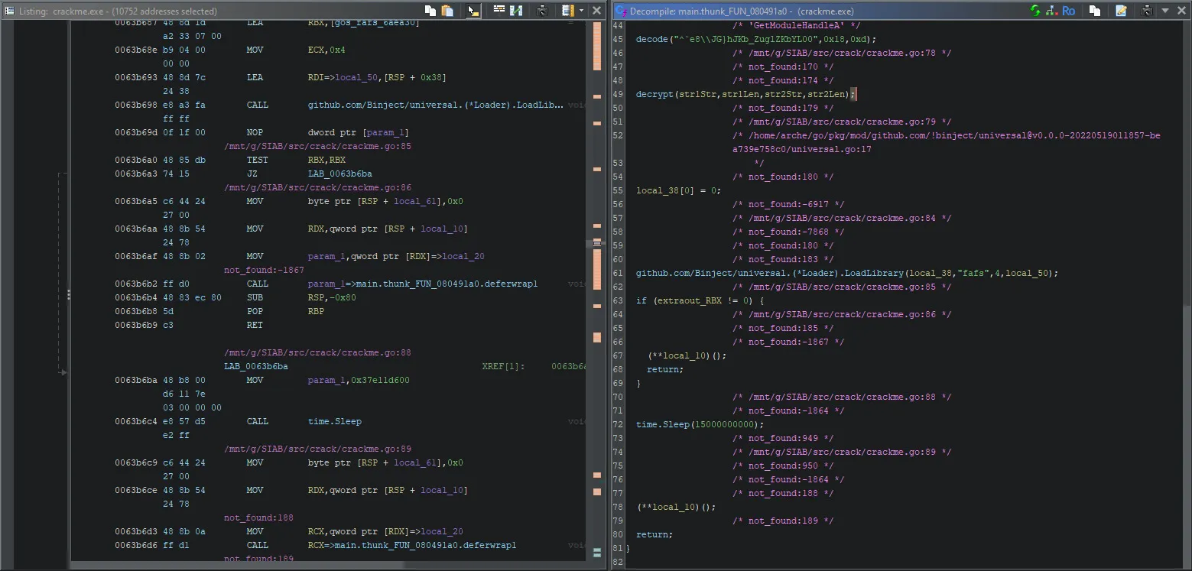
Task: Copy decompiled code using Decompile copy icon
Action: 1095,11
